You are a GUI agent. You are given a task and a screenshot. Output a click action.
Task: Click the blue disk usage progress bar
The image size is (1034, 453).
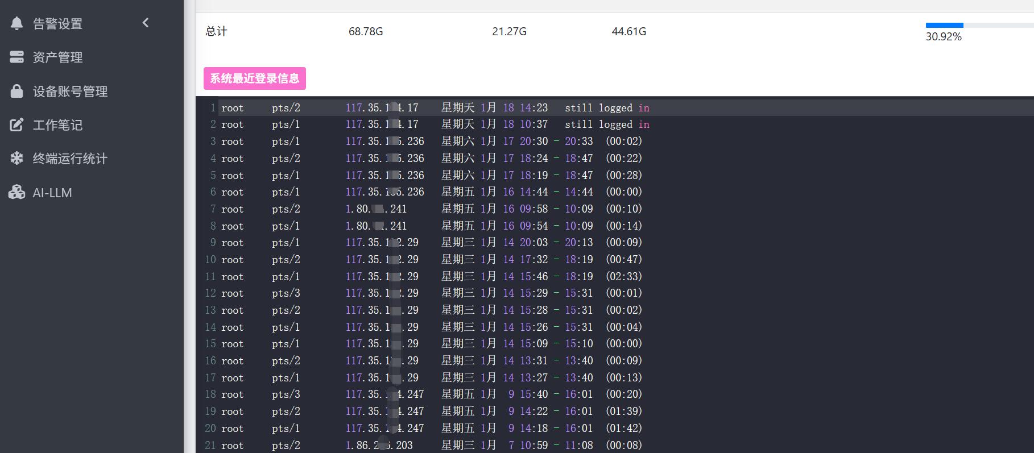(944, 25)
